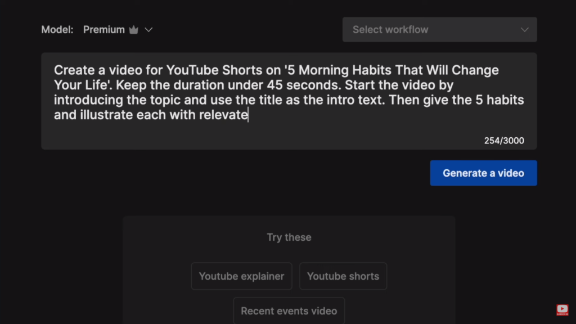Click the Select workflow chevron arrow
Screen dimensions: 576x324
[x=524, y=29]
